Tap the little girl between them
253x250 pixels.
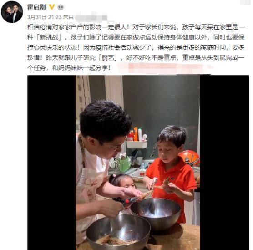[122, 183]
